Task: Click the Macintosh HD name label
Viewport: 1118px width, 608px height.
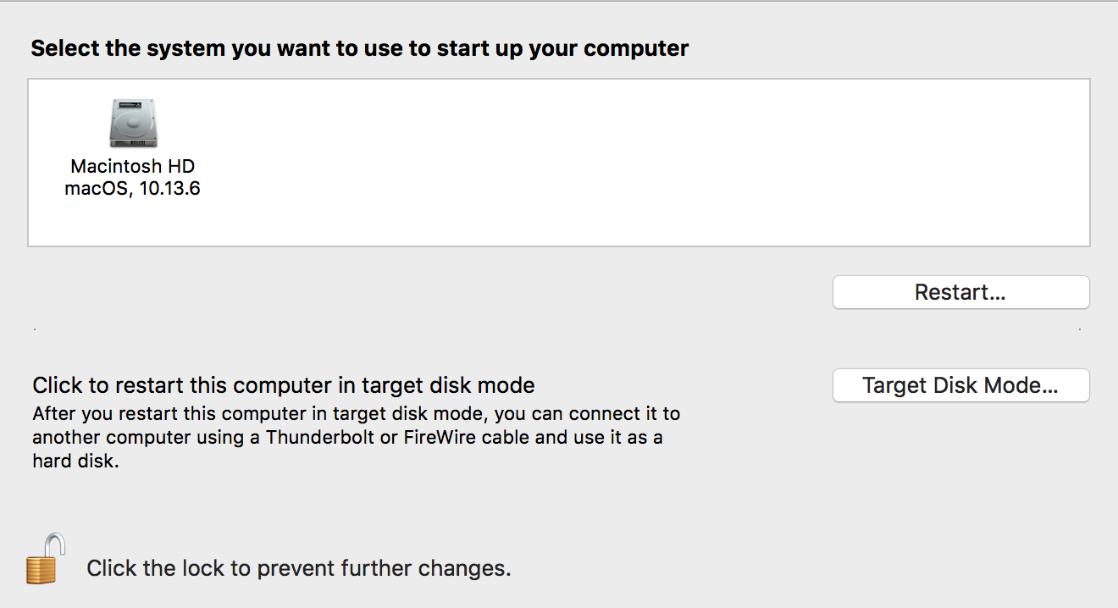Action: coord(133,166)
